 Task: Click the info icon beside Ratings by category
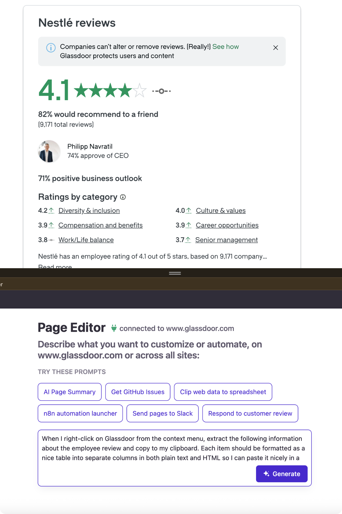pos(123,197)
